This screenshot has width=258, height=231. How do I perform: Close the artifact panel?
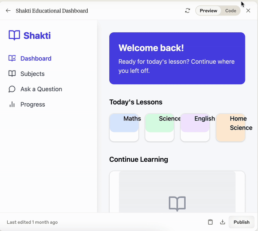(248, 11)
